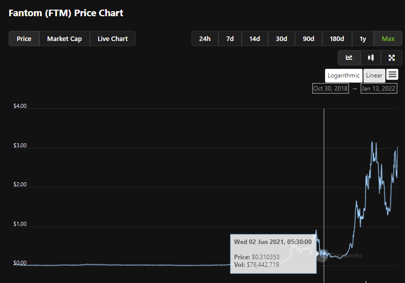Open the Live Chart tab
The height and width of the screenshot is (283, 405).
112,39
